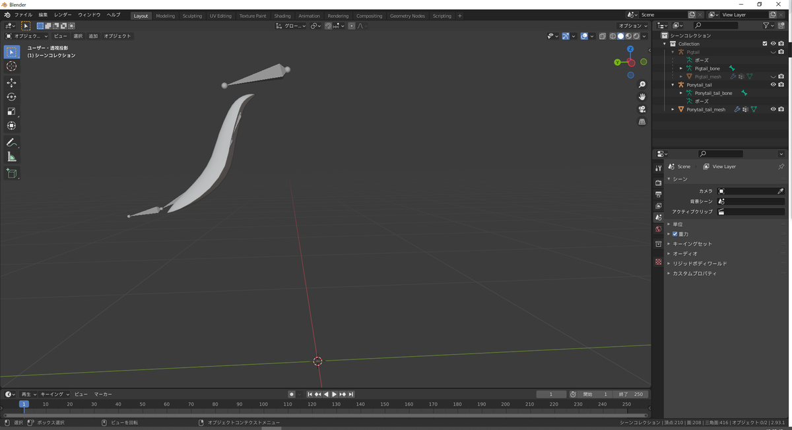The width and height of the screenshot is (792, 430).
Task: Open the レンダー menu
Action: 63,15
